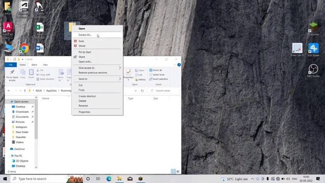The height and width of the screenshot is (183, 325).
Task: Refresh the Explorer address bar
Action: click(142, 90)
